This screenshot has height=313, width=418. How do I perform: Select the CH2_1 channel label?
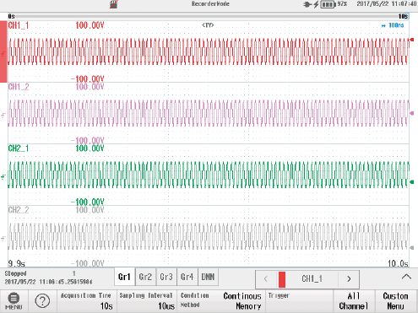coord(19,148)
